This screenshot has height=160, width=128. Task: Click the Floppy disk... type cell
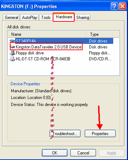coord(100,53)
